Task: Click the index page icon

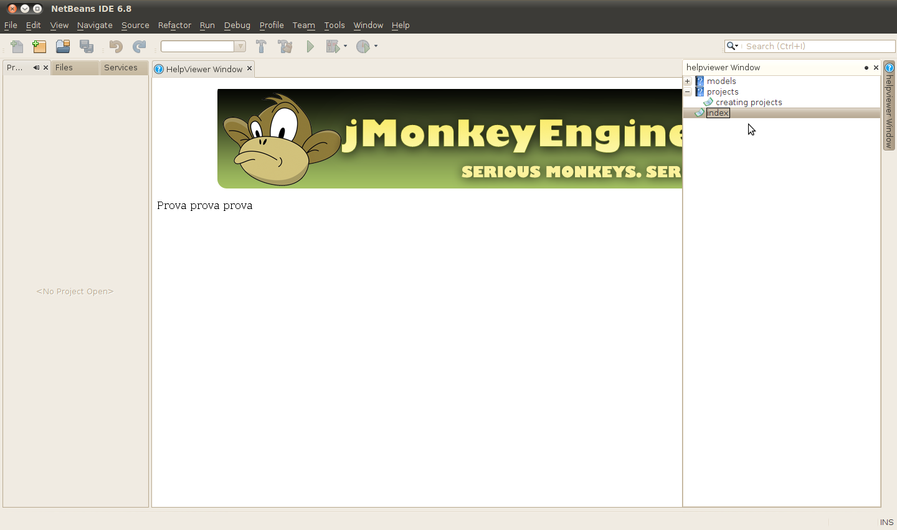Action: pos(700,113)
